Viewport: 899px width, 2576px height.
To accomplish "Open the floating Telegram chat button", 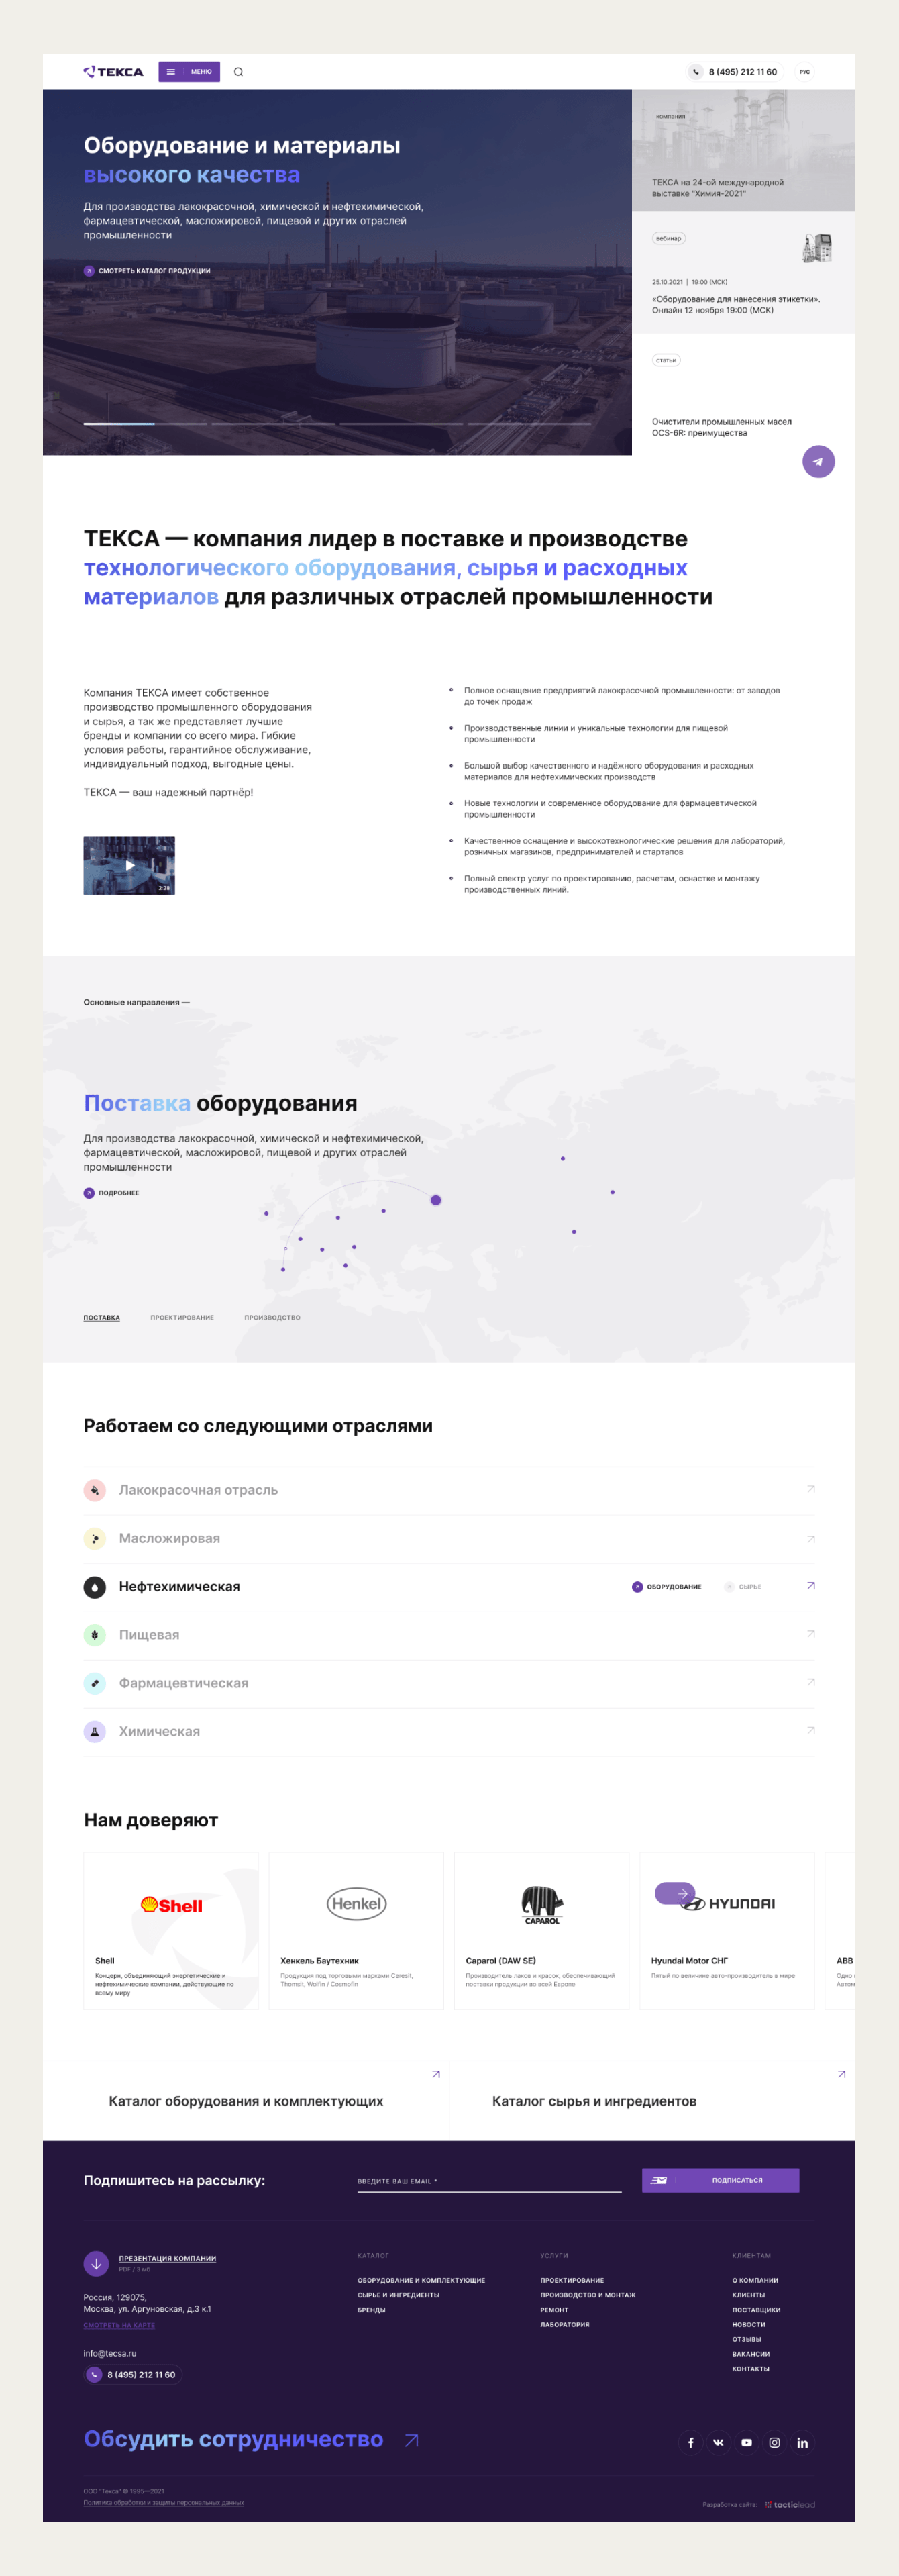I will tap(818, 461).
